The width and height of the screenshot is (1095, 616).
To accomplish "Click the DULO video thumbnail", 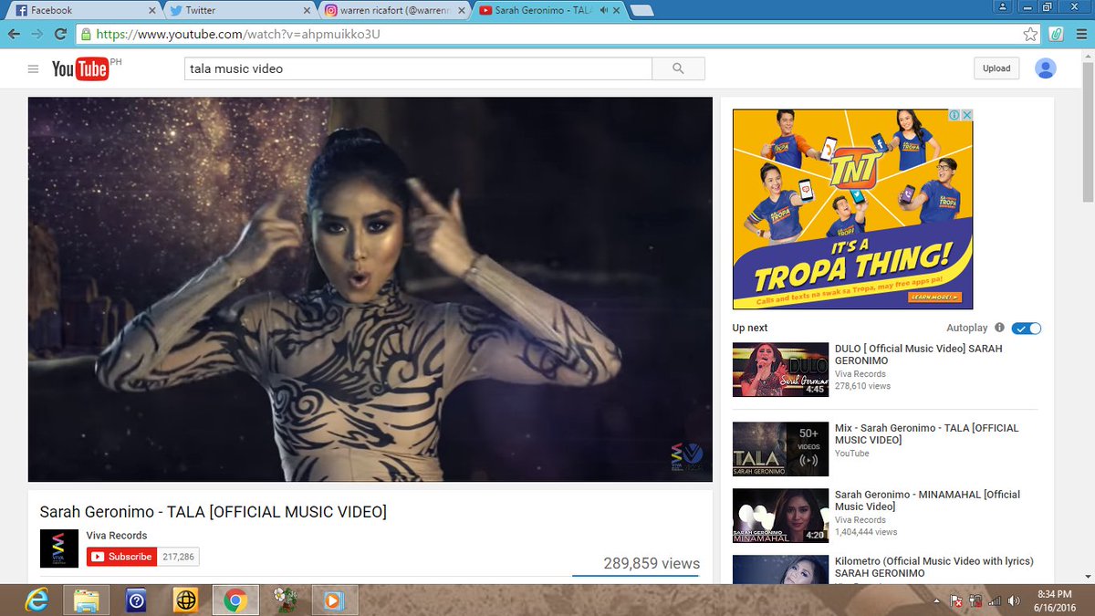I will coord(780,370).
